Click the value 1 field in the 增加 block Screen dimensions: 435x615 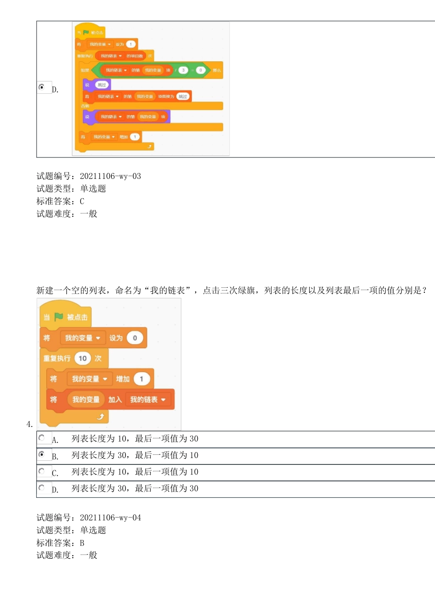(x=142, y=379)
